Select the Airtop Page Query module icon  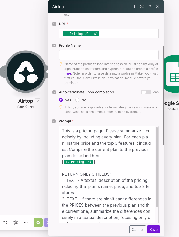(26, 71)
